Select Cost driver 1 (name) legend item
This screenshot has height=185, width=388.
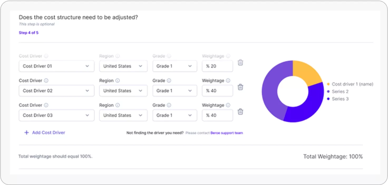(x=352, y=84)
